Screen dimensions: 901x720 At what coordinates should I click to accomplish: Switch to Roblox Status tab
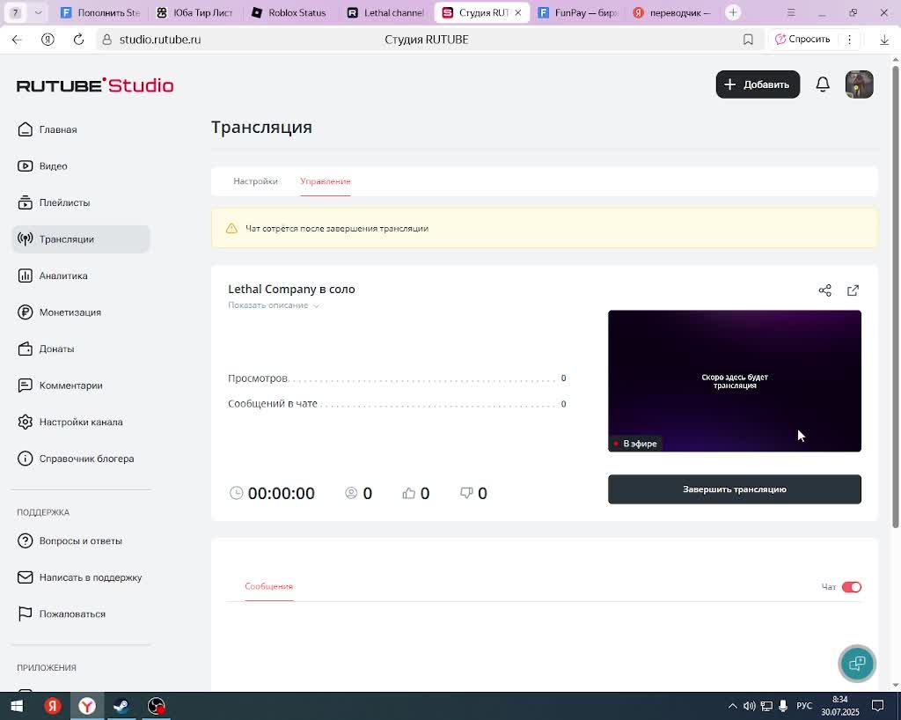tap(289, 12)
